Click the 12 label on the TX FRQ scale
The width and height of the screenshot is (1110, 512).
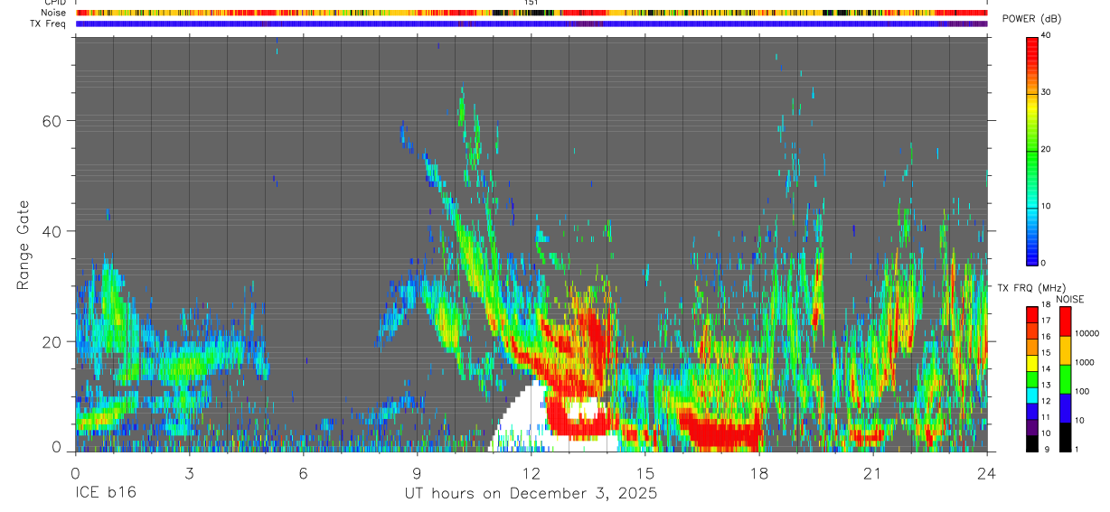tap(1045, 401)
